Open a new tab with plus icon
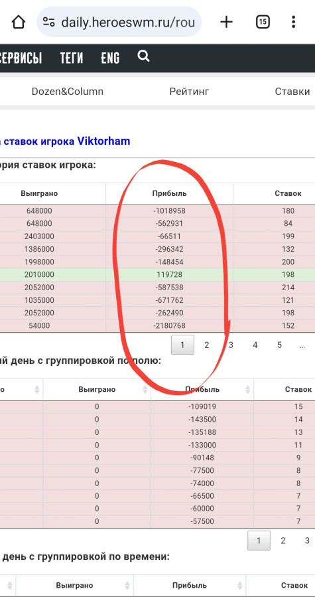The image size is (315, 597). point(226,22)
